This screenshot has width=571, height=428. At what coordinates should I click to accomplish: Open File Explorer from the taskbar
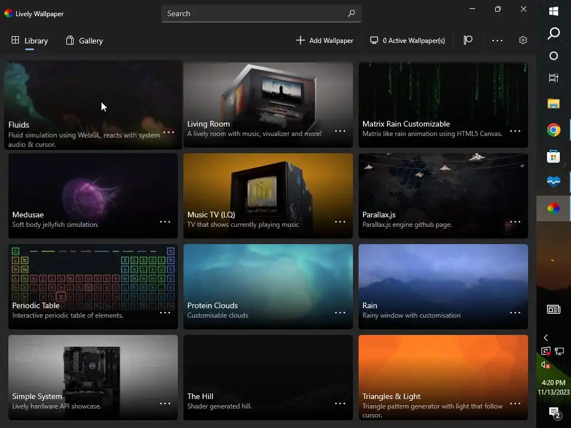(554, 104)
